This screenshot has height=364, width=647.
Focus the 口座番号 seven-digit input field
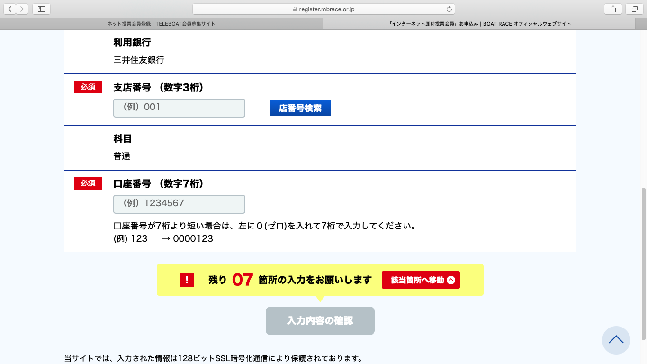point(179,204)
